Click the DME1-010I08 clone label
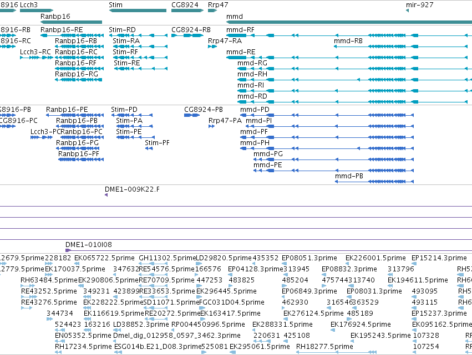The width and height of the screenshot is (472, 355). 89,245
